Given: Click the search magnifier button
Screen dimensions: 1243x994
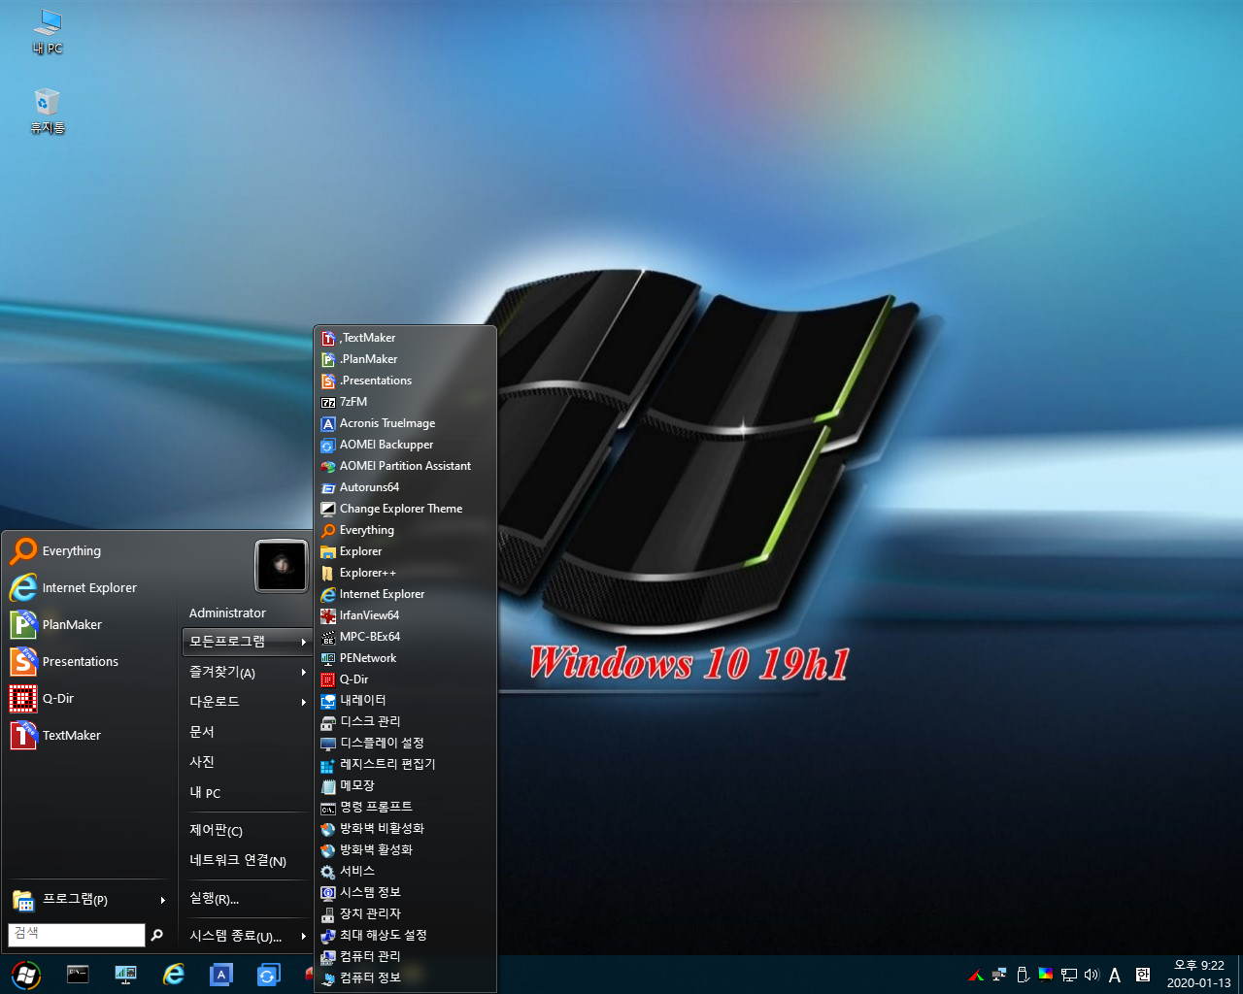Looking at the screenshot, I should 157,935.
